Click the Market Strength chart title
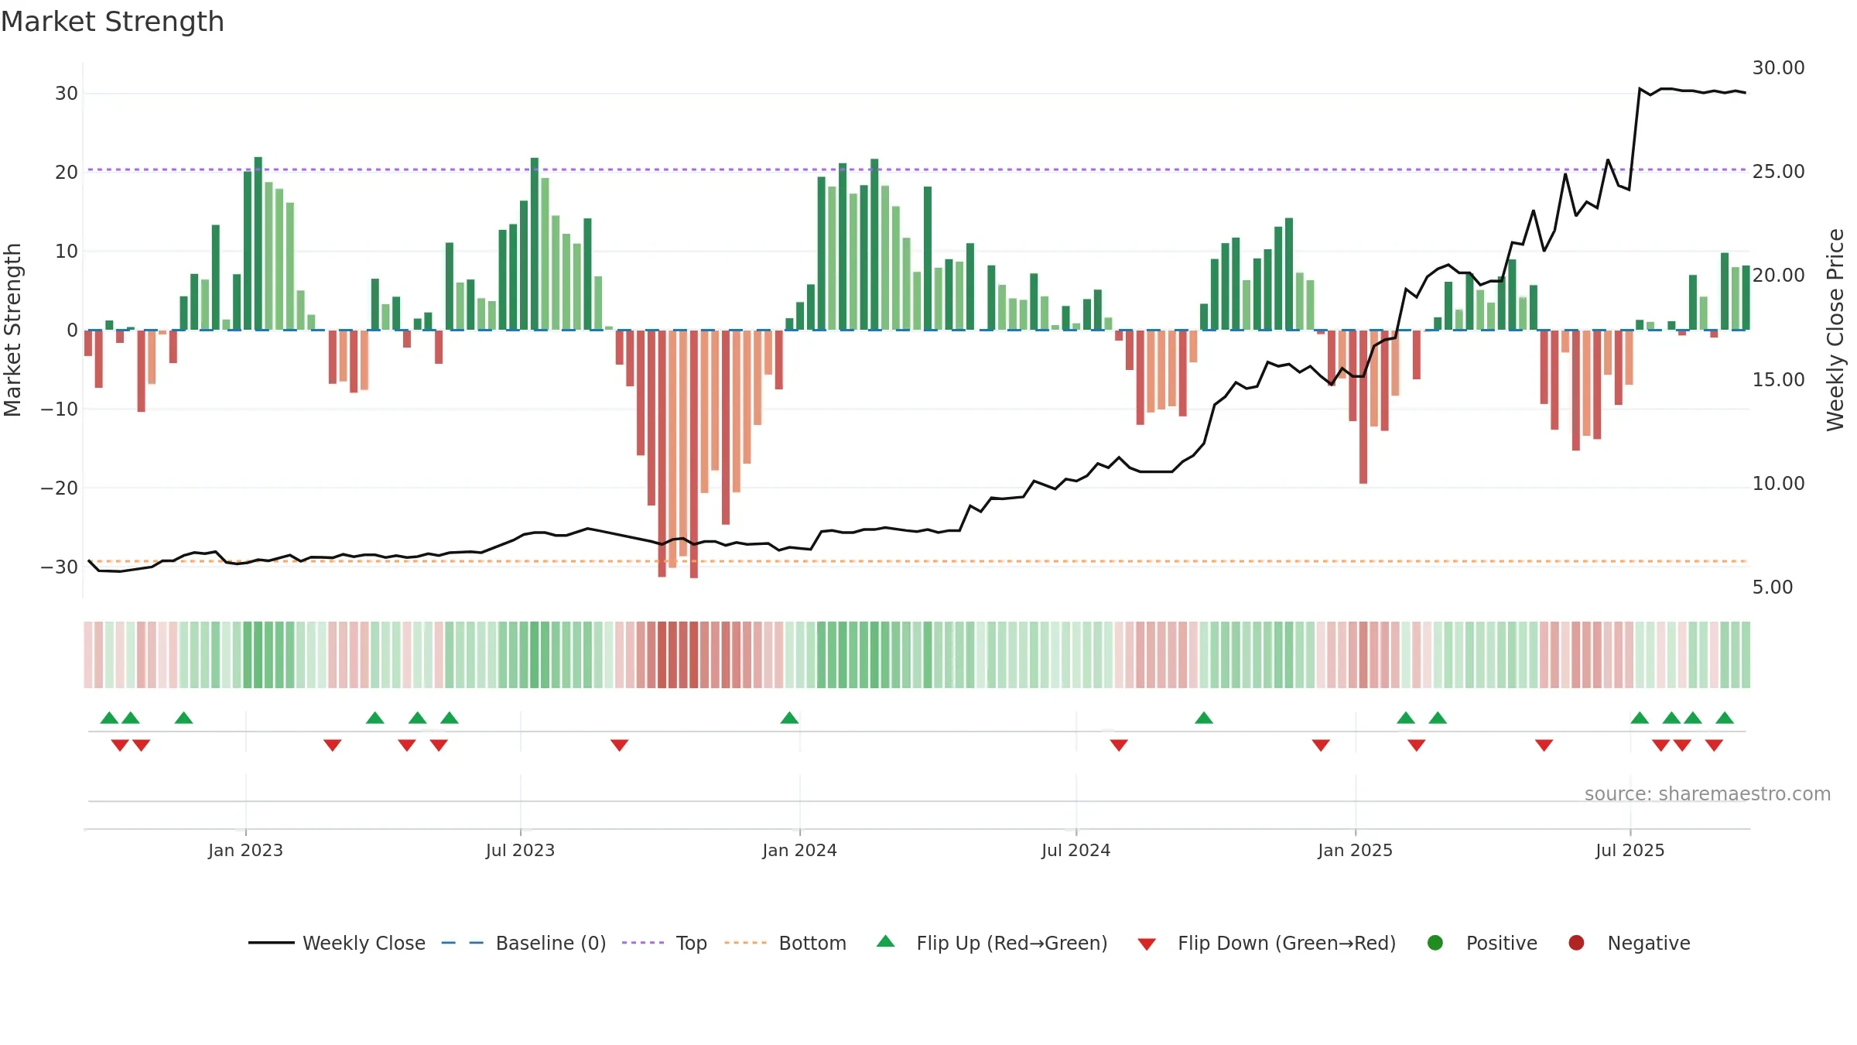The height and width of the screenshot is (1045, 1857). [112, 22]
